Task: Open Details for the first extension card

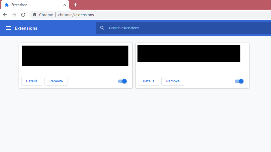Action: [32, 81]
